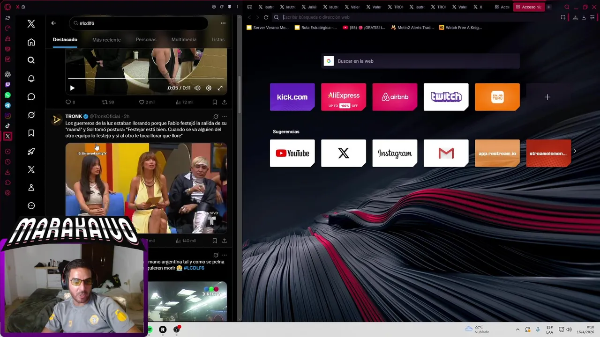Screen dimensions: 600x337
Task: Bookmark the TRONK tweet with 140 mil views
Action: point(215,241)
